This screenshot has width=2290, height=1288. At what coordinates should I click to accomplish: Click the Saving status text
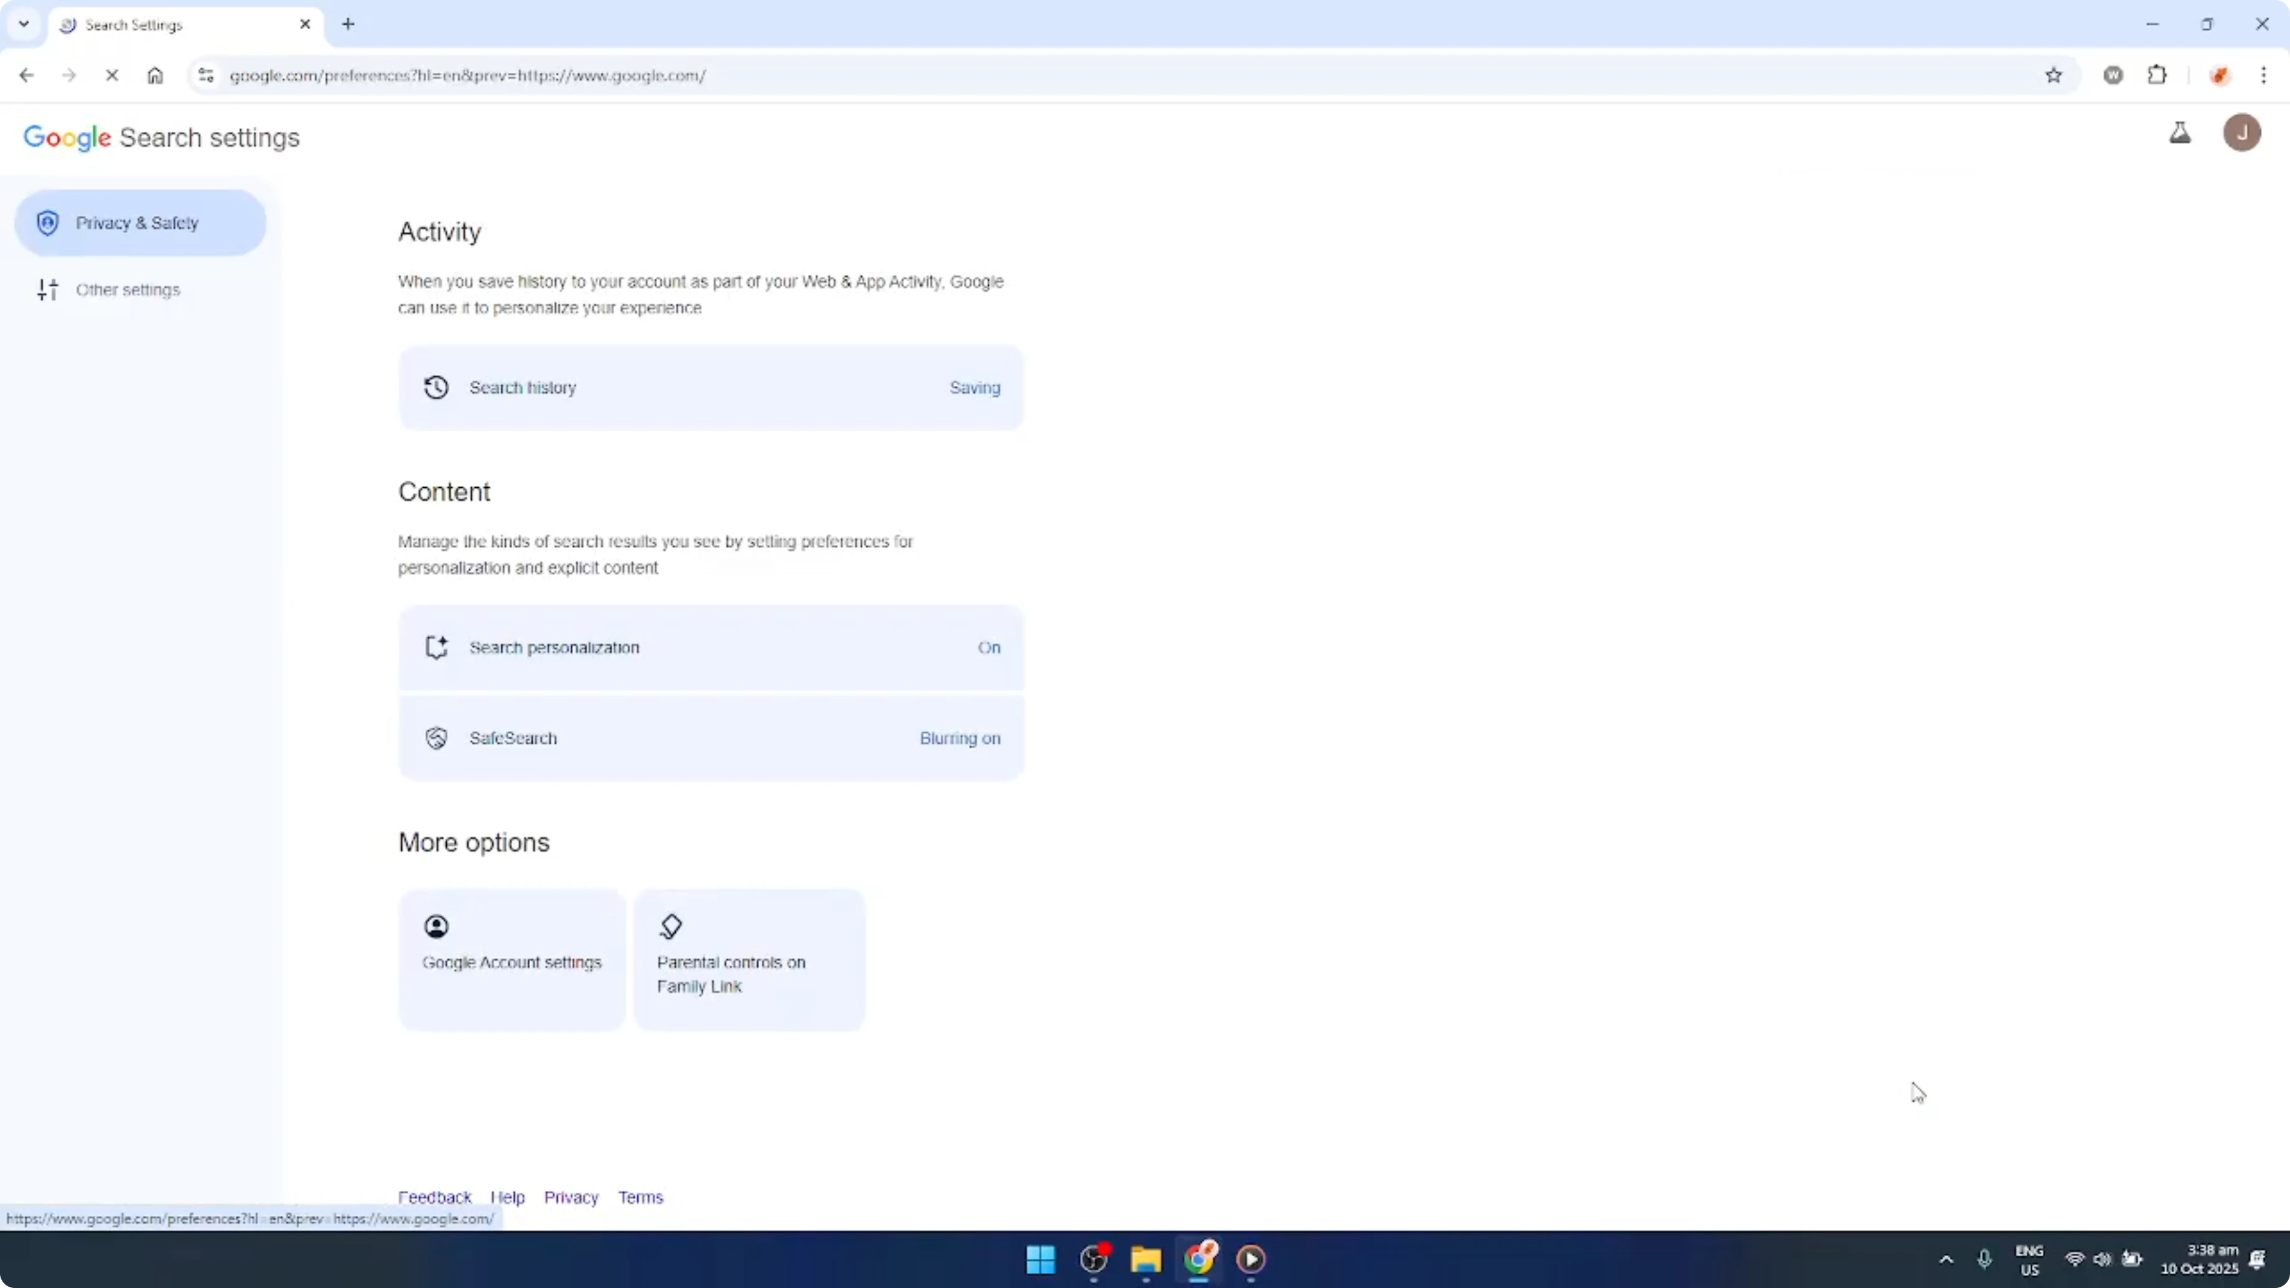[x=974, y=388]
